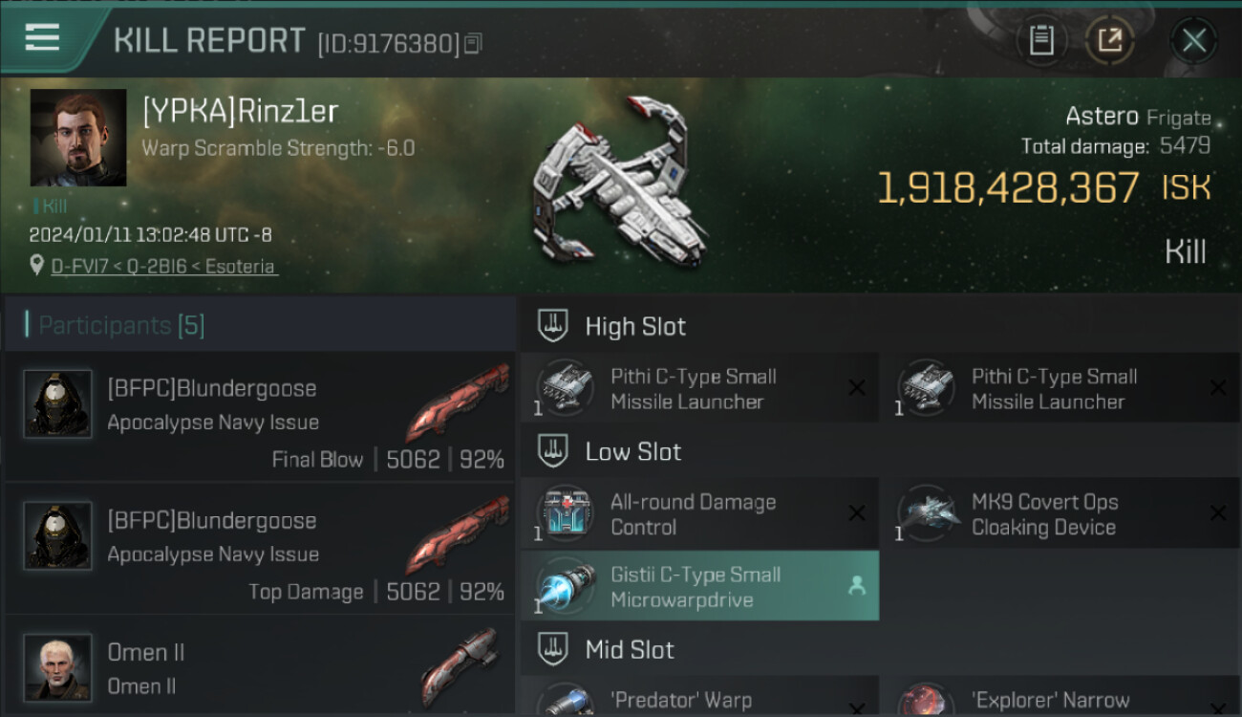
Task: View Rinzler's pilot portrait
Action: pyautogui.click(x=78, y=138)
